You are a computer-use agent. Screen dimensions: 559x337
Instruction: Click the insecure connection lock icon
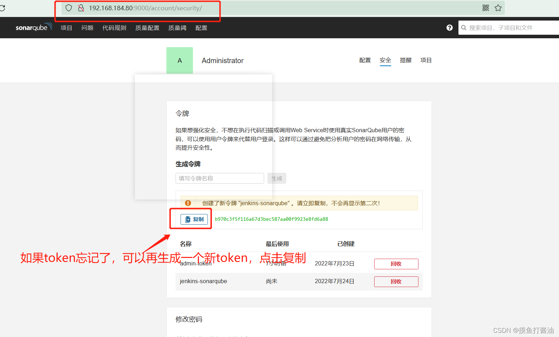point(81,8)
